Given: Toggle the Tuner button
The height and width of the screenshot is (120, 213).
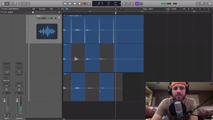Looking at the screenshot, I should pyautogui.click(x=128, y=4).
